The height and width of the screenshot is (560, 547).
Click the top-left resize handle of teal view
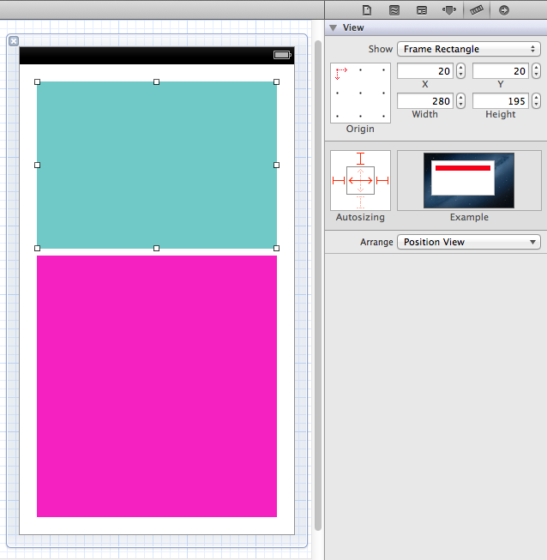coord(37,81)
